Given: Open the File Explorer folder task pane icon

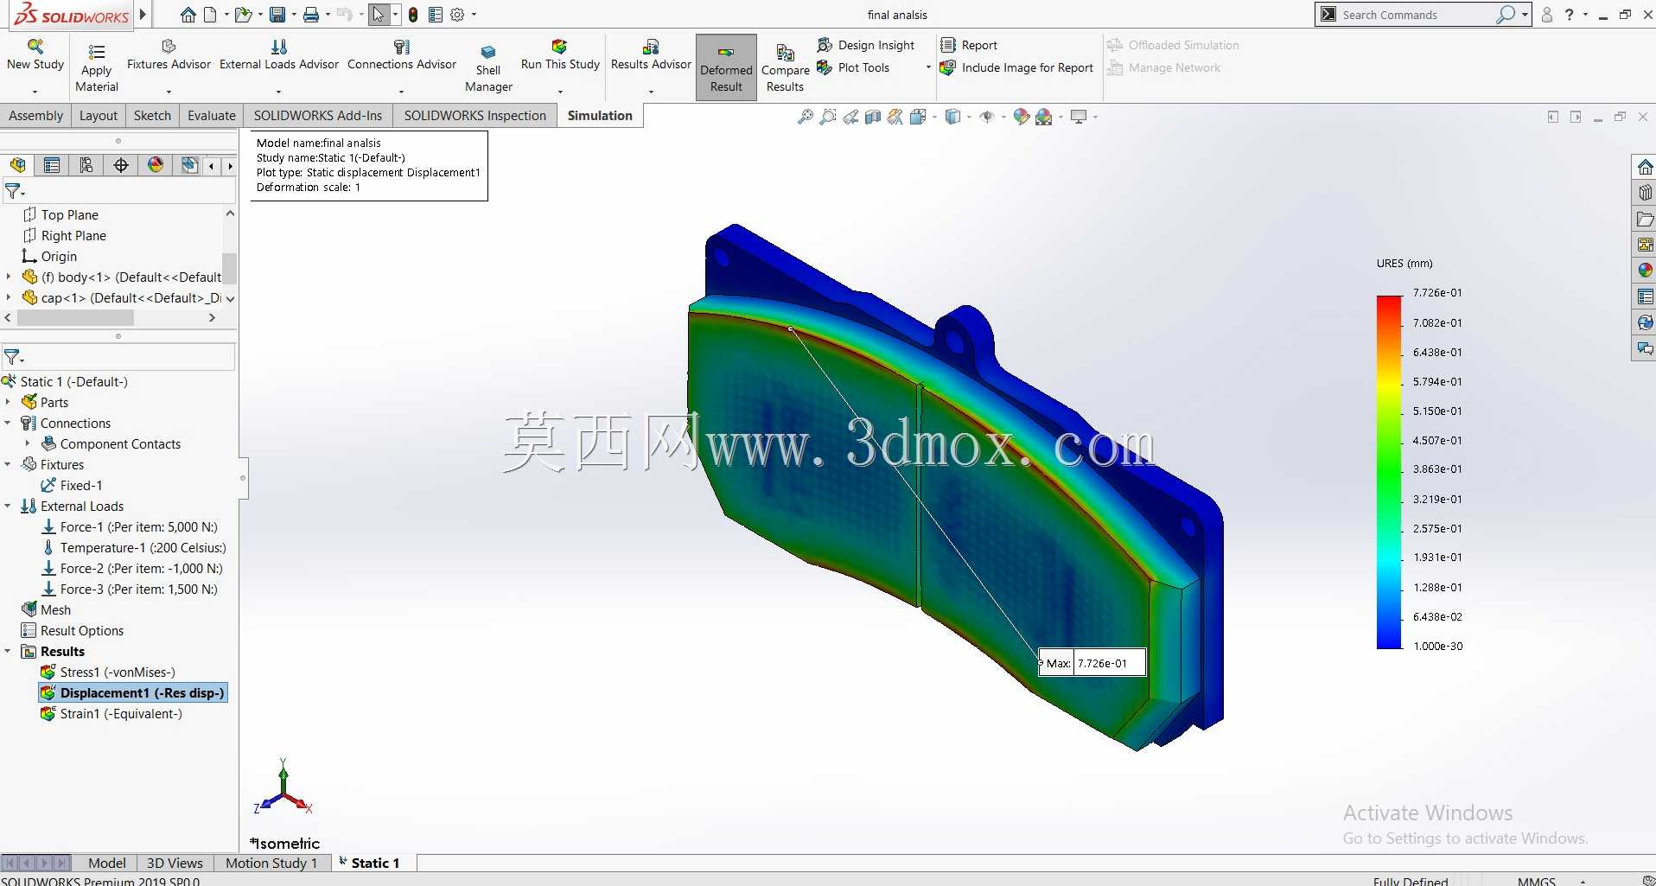Looking at the screenshot, I should point(1645,219).
